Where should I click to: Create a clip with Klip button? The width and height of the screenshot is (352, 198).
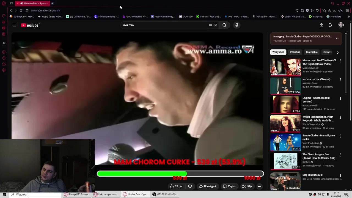(247, 186)
